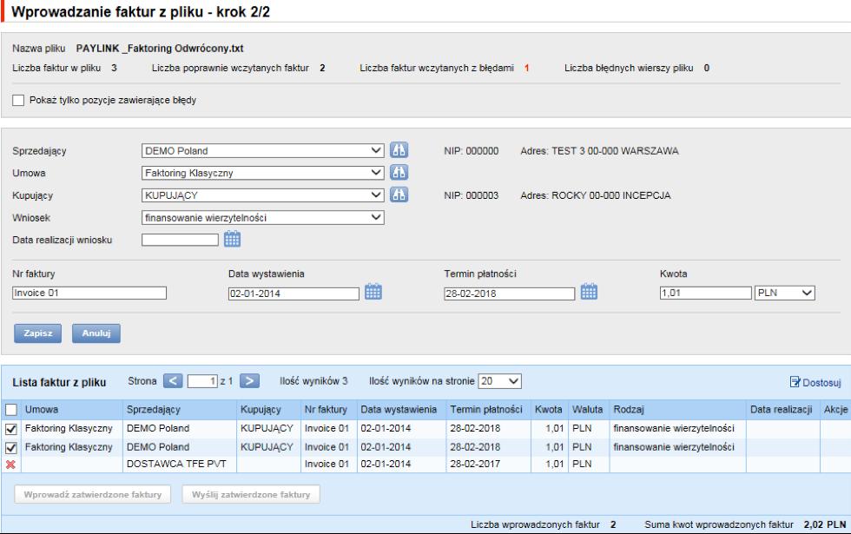This screenshot has width=851, height=534.
Task: Toggle select-all checkbox in table header
Action: click(x=10, y=410)
